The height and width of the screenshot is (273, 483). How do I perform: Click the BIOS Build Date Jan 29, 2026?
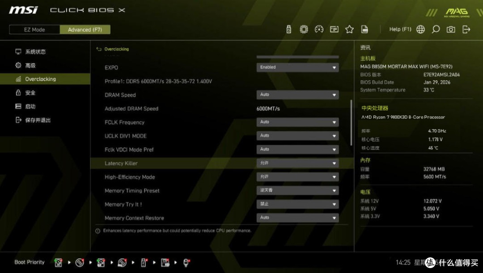pos(437,82)
